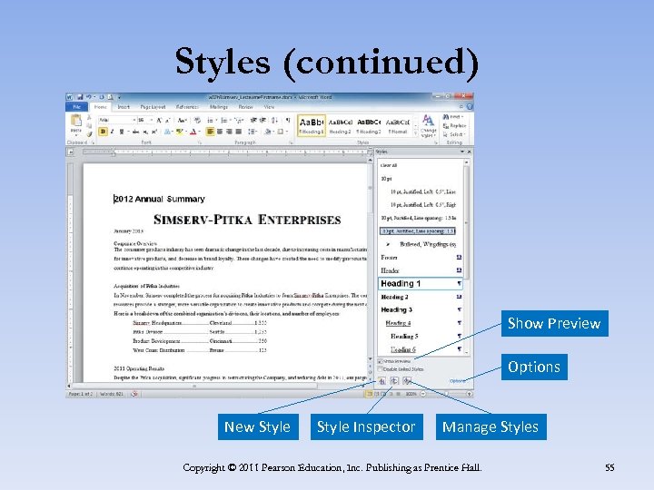
Task: Click the Paste clipboard icon
Action: (76, 122)
